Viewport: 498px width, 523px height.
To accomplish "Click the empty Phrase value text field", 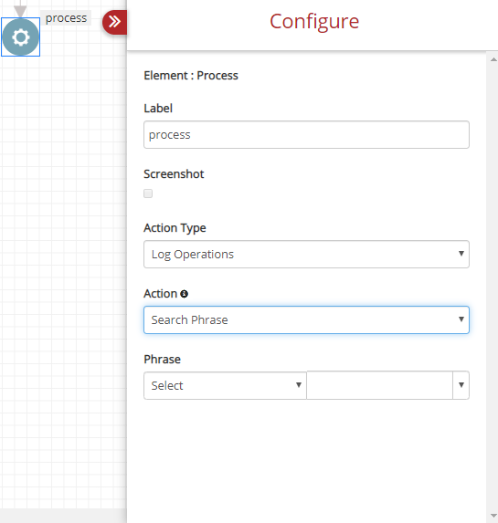I will click(380, 385).
